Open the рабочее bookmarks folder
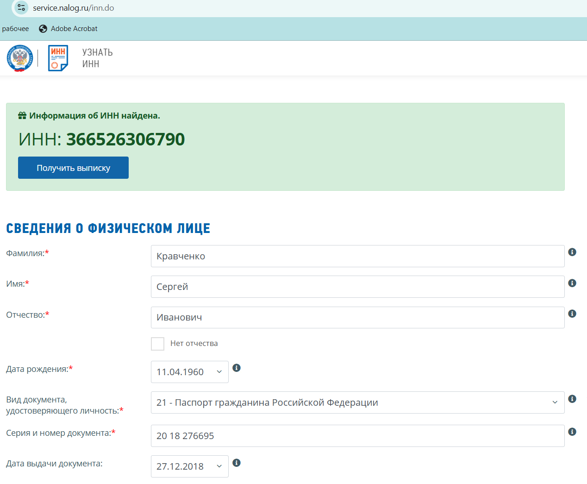Image resolution: width=587 pixels, height=484 pixels. (15, 29)
